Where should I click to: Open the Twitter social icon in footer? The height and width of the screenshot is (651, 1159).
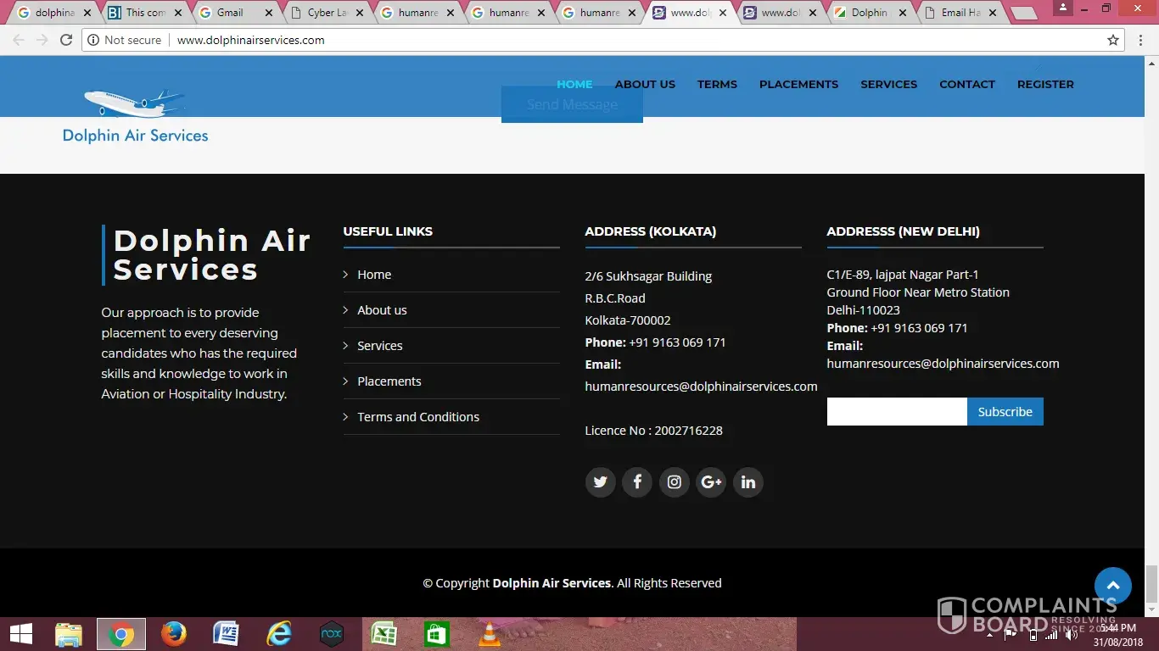click(x=600, y=482)
